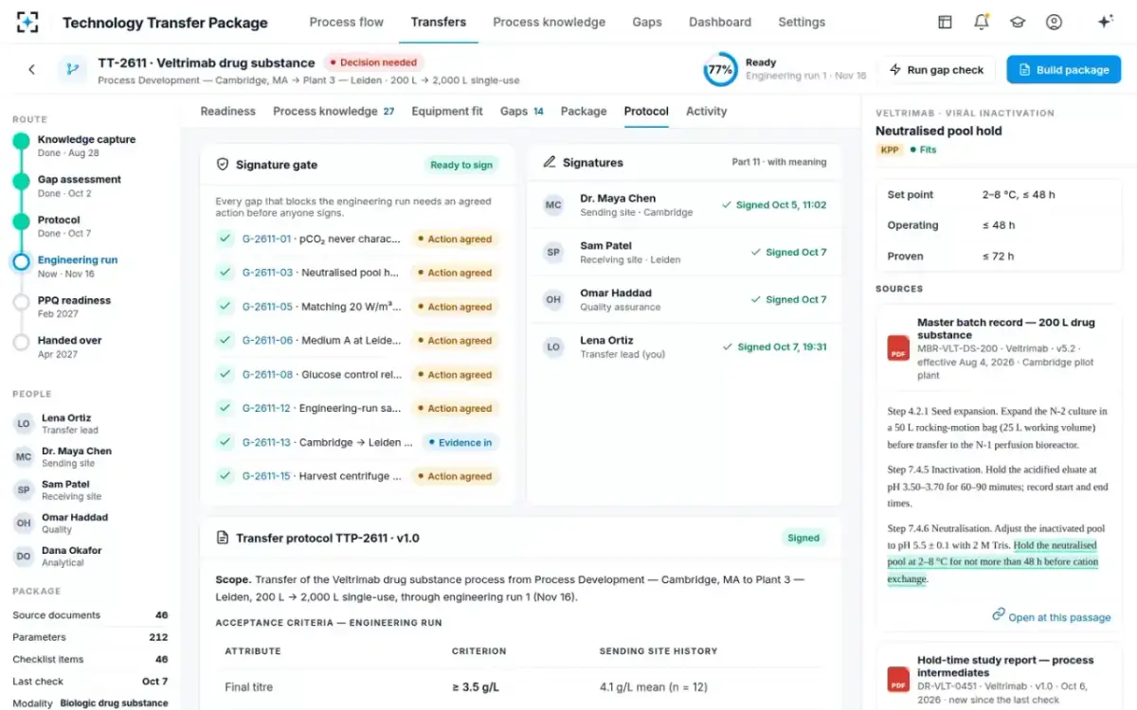This screenshot has height=710, width=1137.
Task: Click the Decision needed status badge
Action: 374,62
